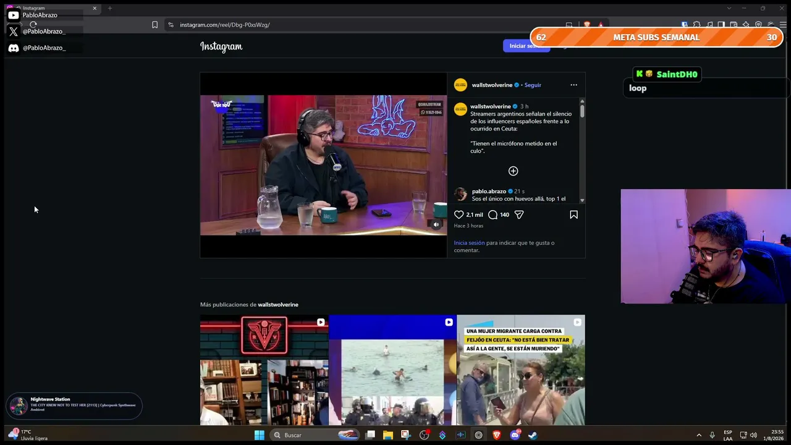Click the Brave Shields lion icon in address bar
The image size is (791, 445).
click(586, 25)
